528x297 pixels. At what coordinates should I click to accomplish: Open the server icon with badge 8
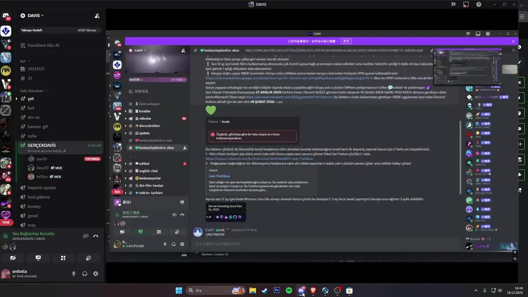pyautogui.click(x=6, y=189)
